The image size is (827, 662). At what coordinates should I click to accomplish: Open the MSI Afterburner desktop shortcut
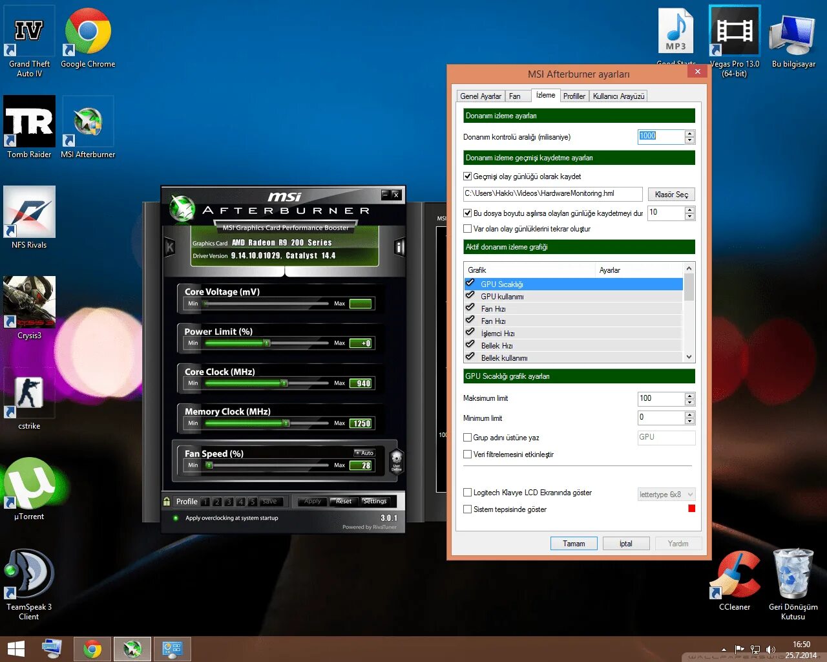coord(88,128)
